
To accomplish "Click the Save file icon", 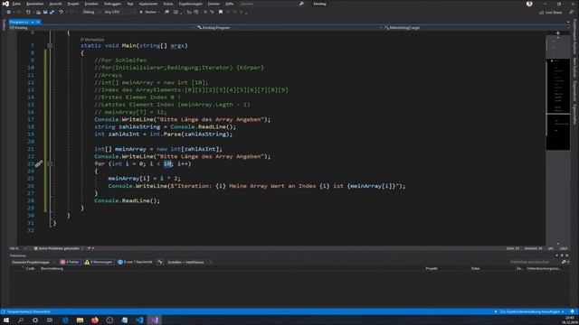I will [45, 12].
